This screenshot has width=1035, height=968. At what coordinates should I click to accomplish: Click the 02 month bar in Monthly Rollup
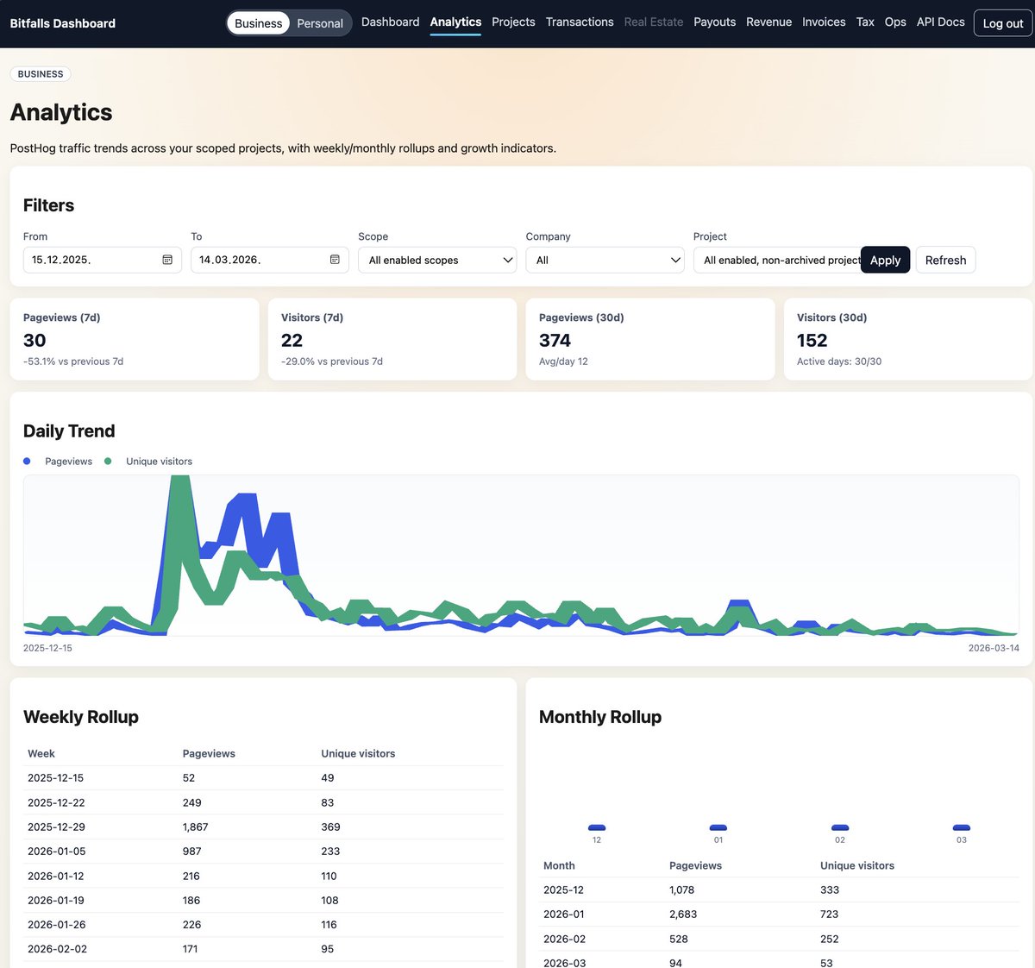coord(840,828)
